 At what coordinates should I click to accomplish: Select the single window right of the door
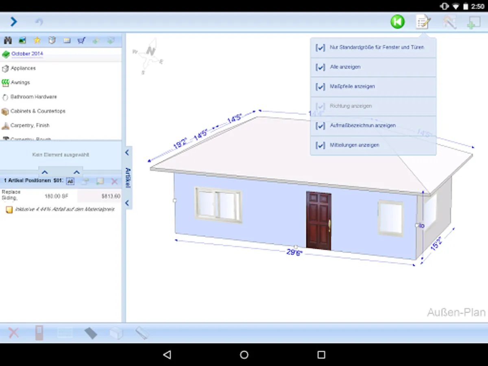point(391,218)
